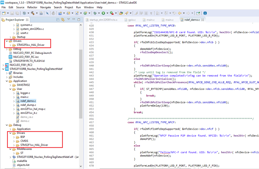Click the Open Perspective icon
The width and height of the screenshot is (259, 169).
point(198,13)
